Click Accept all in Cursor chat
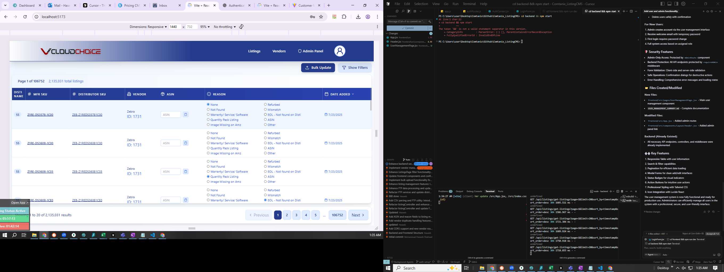Viewport: 724px width, 272px height. pyautogui.click(x=713, y=233)
